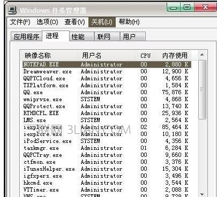
Task: Click memory value 2,088 K
Action: pos(177,190)
